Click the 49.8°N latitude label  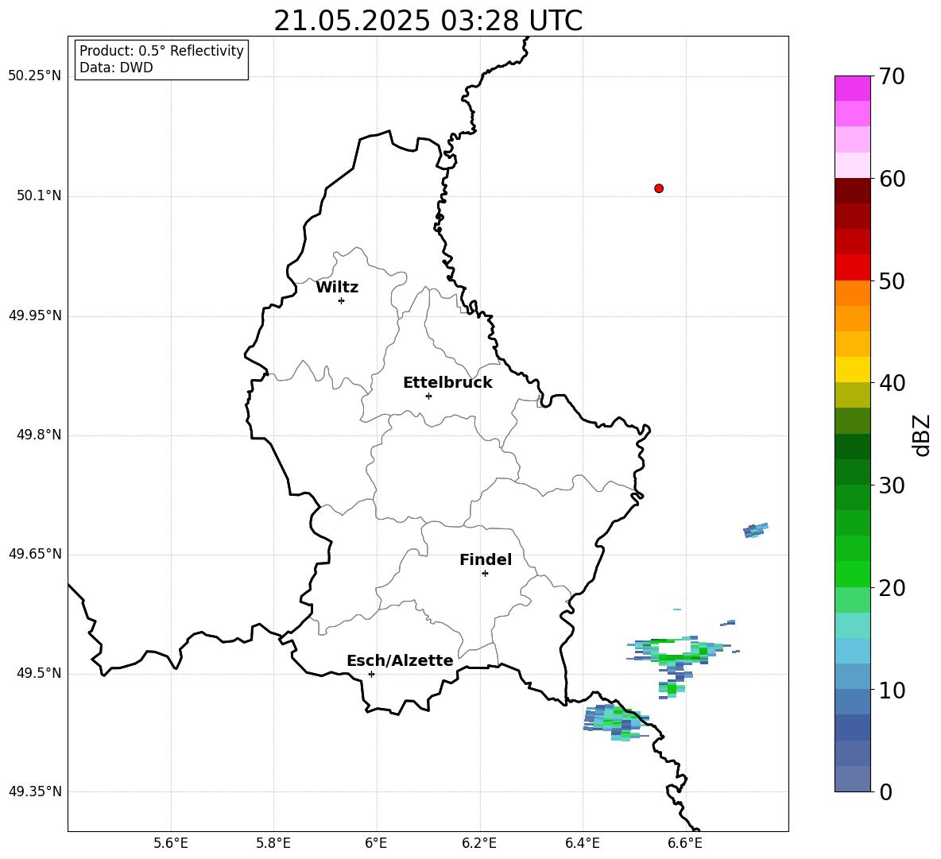(x=39, y=435)
